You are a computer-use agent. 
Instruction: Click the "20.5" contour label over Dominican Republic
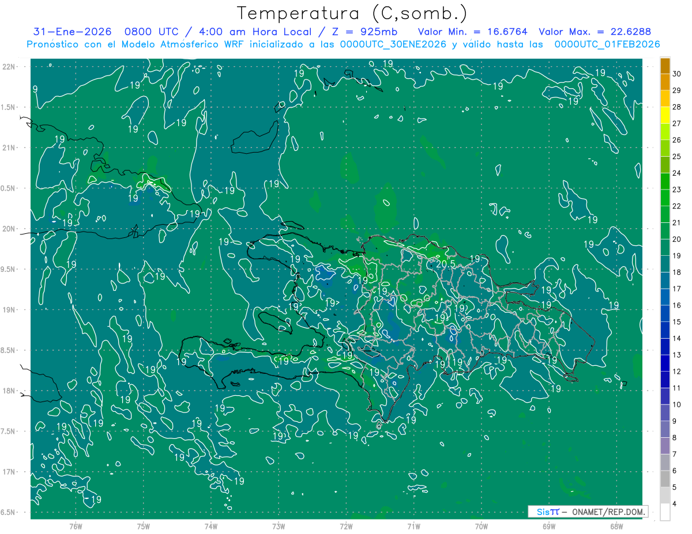click(x=446, y=264)
